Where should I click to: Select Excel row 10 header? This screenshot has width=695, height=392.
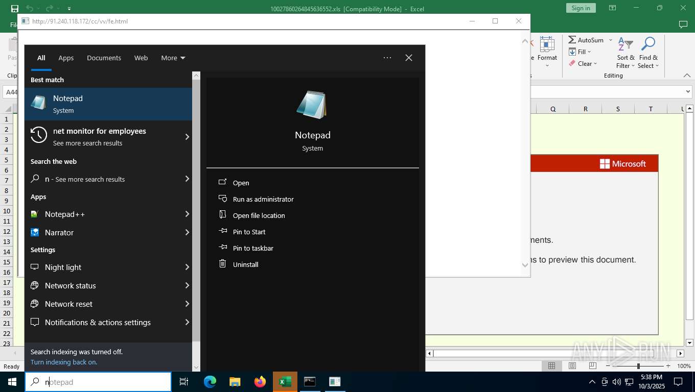(x=7, y=211)
